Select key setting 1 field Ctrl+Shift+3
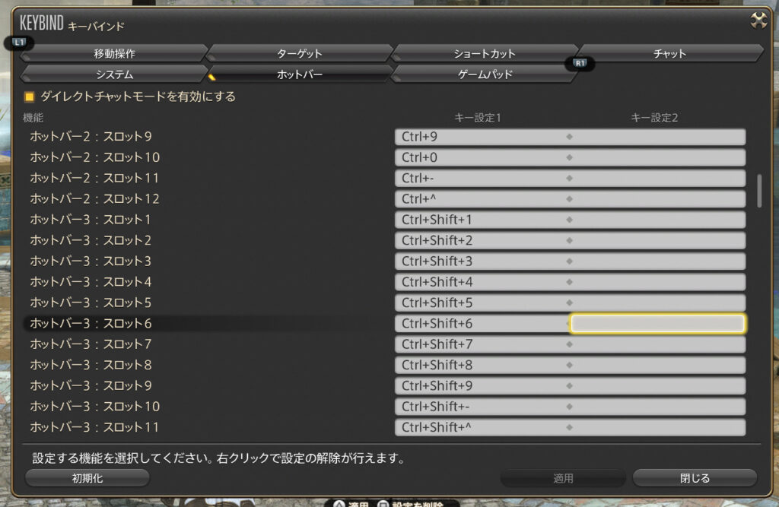The width and height of the screenshot is (779, 507). [482, 261]
